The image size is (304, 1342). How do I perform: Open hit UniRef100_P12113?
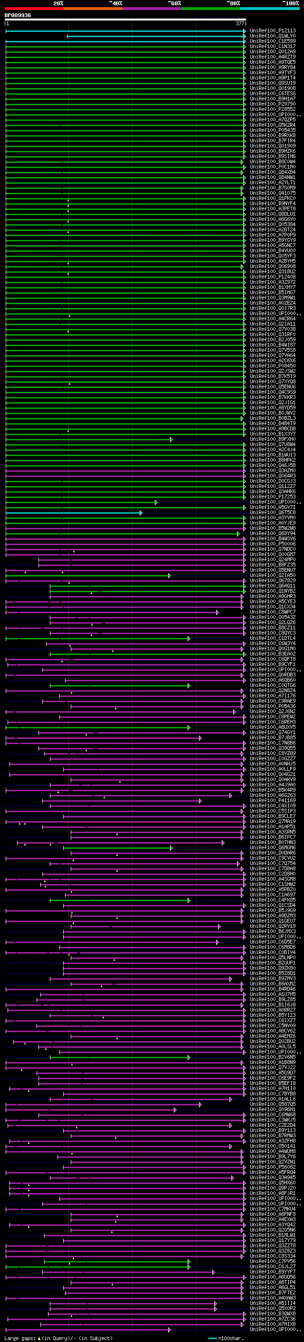tap(273, 31)
